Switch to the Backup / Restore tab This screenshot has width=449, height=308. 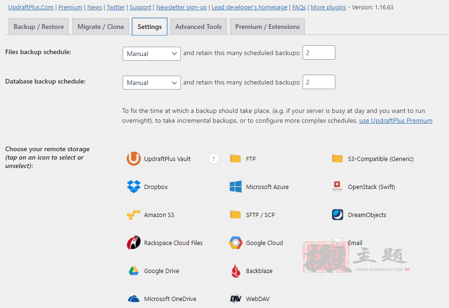pos(39,27)
